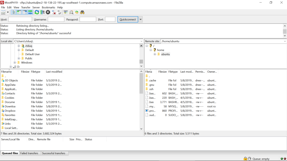
Task: Click the Username input field
Action: point(56,19)
